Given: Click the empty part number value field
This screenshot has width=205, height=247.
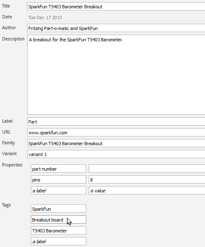Looking at the screenshot, I should pos(147,169).
